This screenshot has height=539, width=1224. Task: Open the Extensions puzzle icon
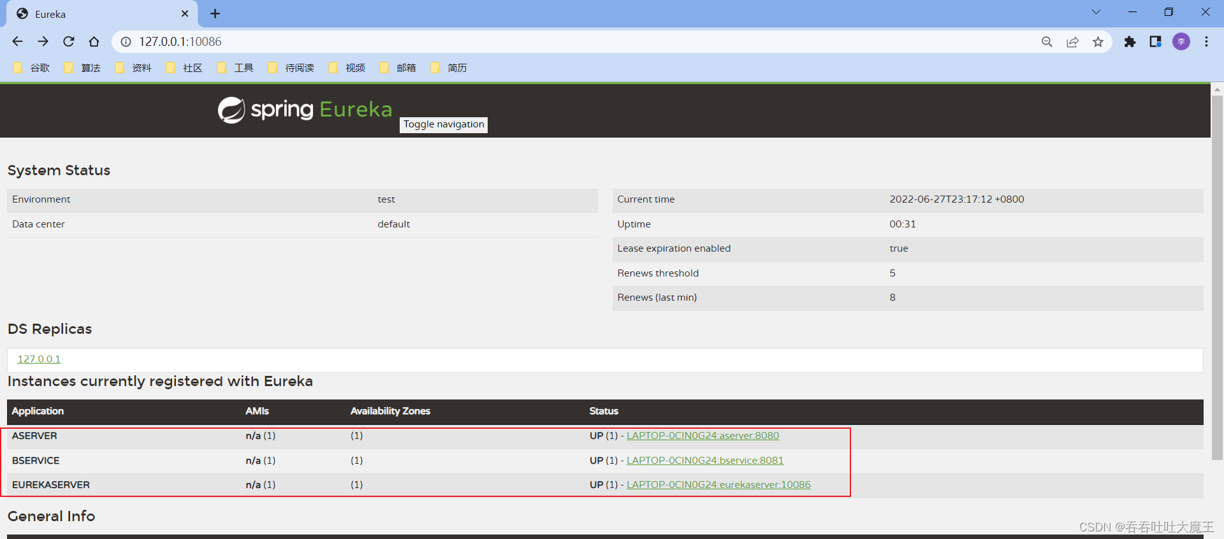[x=1130, y=41]
